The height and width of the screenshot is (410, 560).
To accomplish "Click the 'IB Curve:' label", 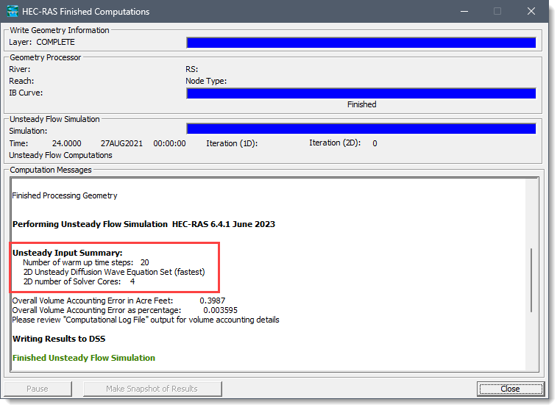I will point(26,93).
